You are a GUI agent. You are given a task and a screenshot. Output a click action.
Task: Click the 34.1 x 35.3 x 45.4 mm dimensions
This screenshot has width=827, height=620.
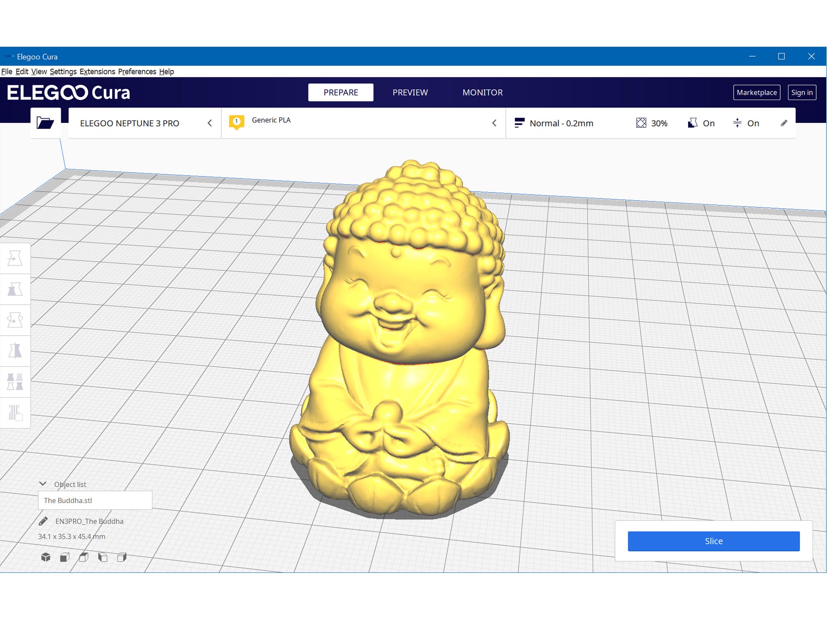[x=72, y=537]
